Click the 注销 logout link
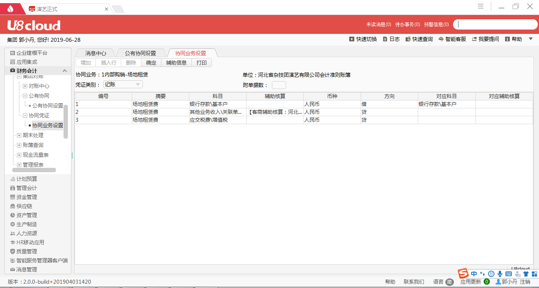This screenshot has height=288, width=539. coord(525,282)
